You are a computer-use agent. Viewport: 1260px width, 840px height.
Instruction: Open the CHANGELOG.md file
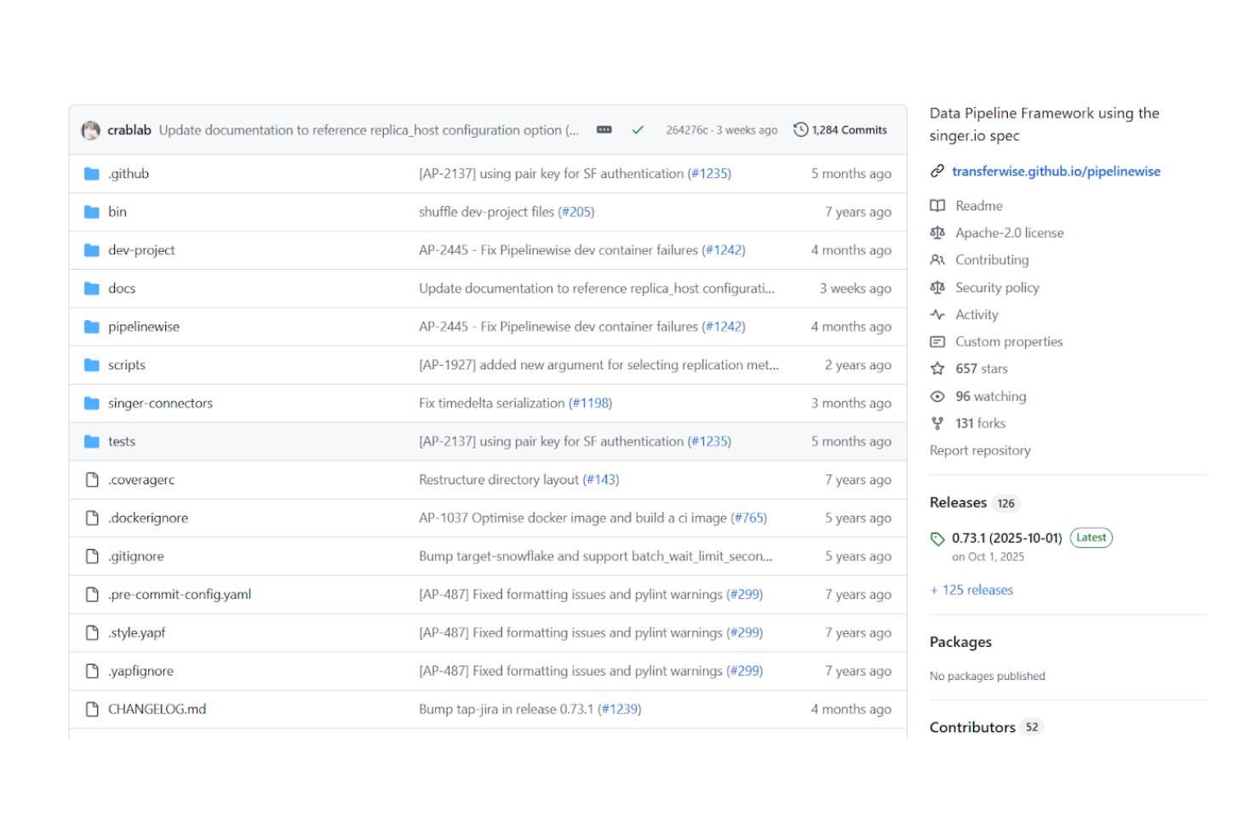(x=158, y=708)
